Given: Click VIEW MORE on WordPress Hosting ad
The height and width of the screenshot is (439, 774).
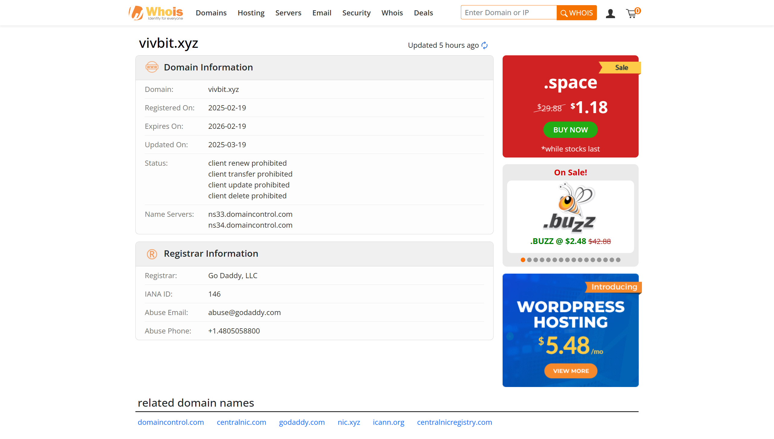Looking at the screenshot, I should pyautogui.click(x=571, y=371).
